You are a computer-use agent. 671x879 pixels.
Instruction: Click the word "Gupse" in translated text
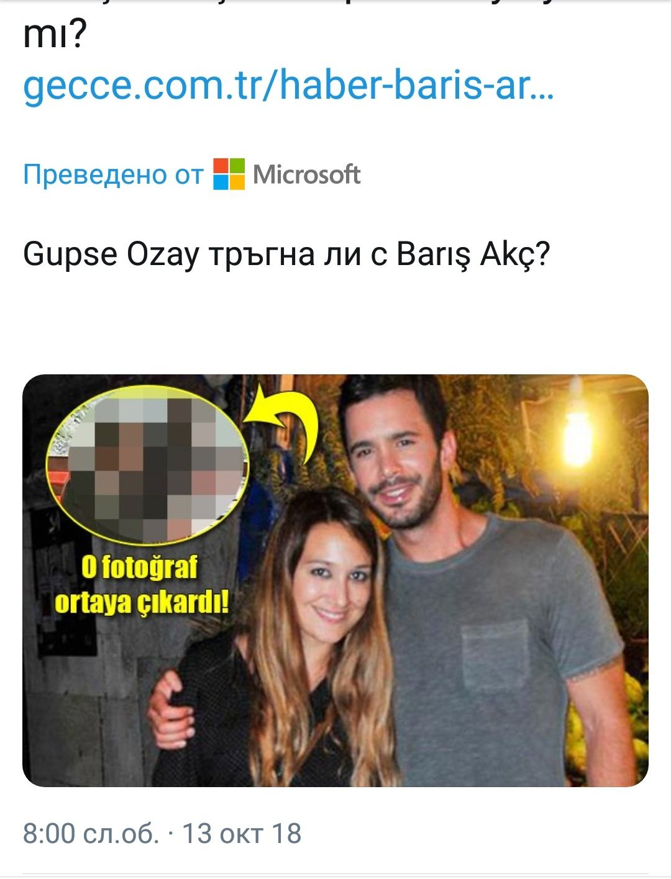tap(70, 255)
